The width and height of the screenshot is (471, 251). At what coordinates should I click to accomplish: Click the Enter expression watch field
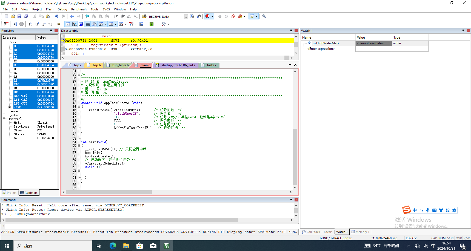point(321,49)
